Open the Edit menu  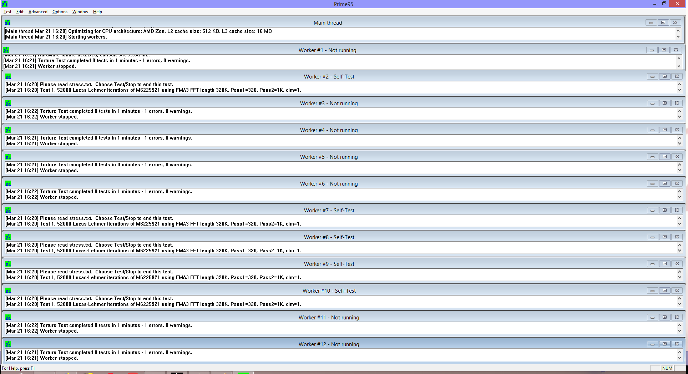(x=20, y=12)
